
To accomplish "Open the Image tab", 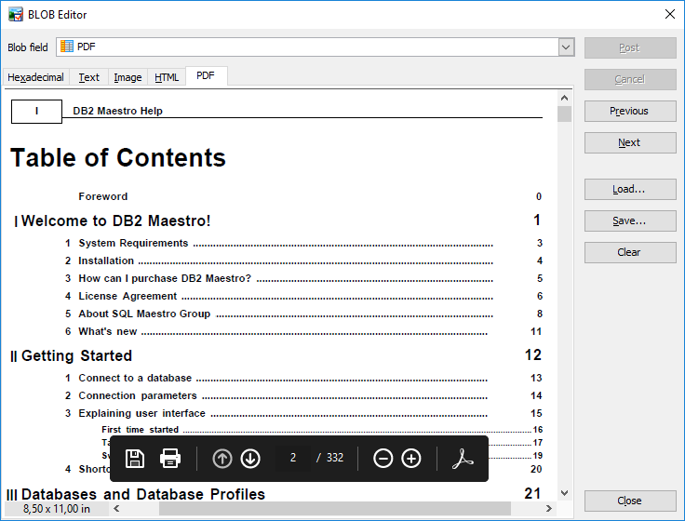I will (x=128, y=78).
